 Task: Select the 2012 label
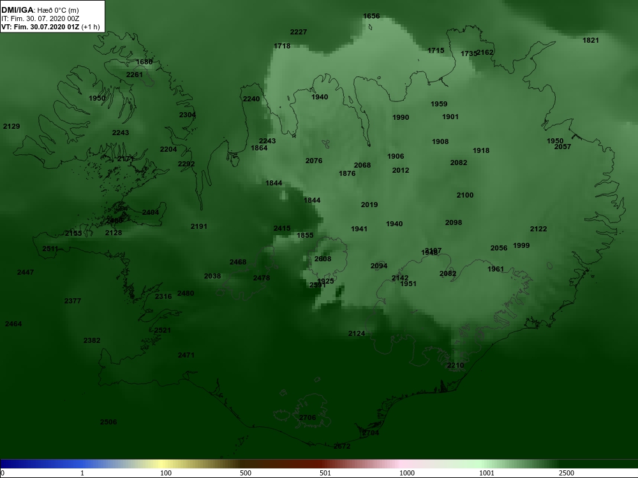401,170
